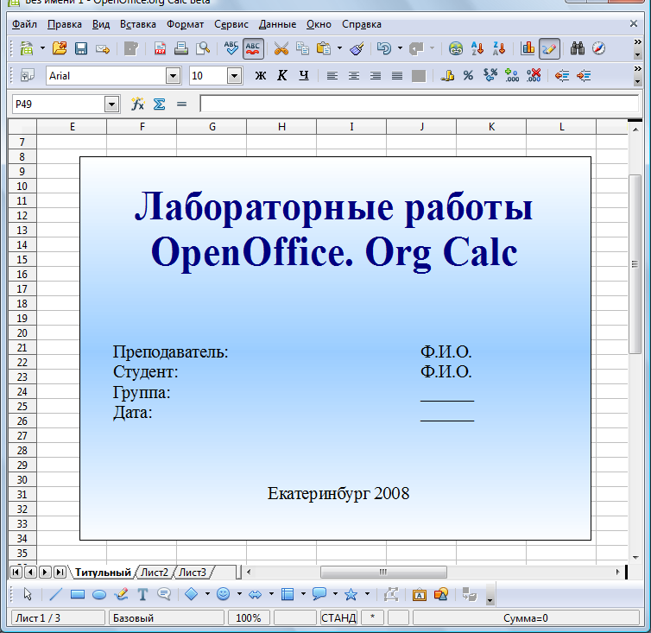The image size is (651, 633).
Task: Click the Copy icon
Action: tap(303, 48)
